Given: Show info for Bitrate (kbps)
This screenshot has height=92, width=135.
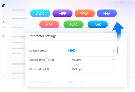Looking at the screenshot, I should [48, 69].
